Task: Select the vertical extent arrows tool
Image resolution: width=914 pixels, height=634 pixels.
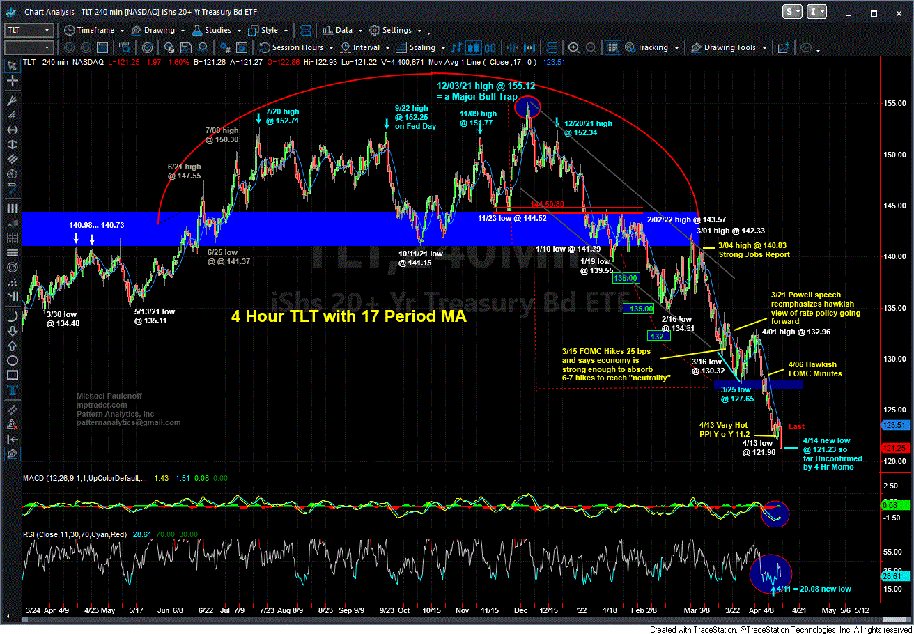Action: coord(12,145)
